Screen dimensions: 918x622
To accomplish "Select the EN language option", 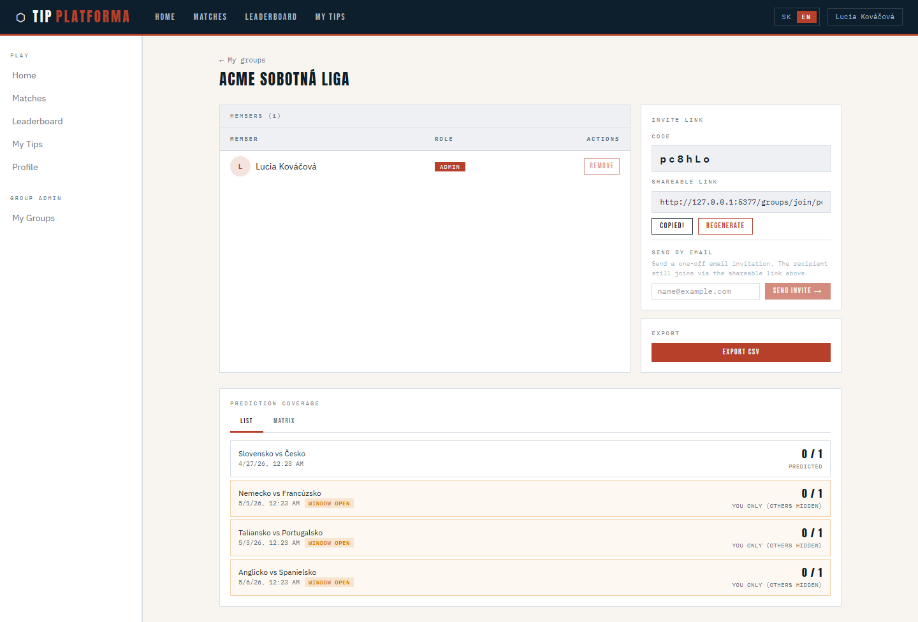I will coord(806,17).
